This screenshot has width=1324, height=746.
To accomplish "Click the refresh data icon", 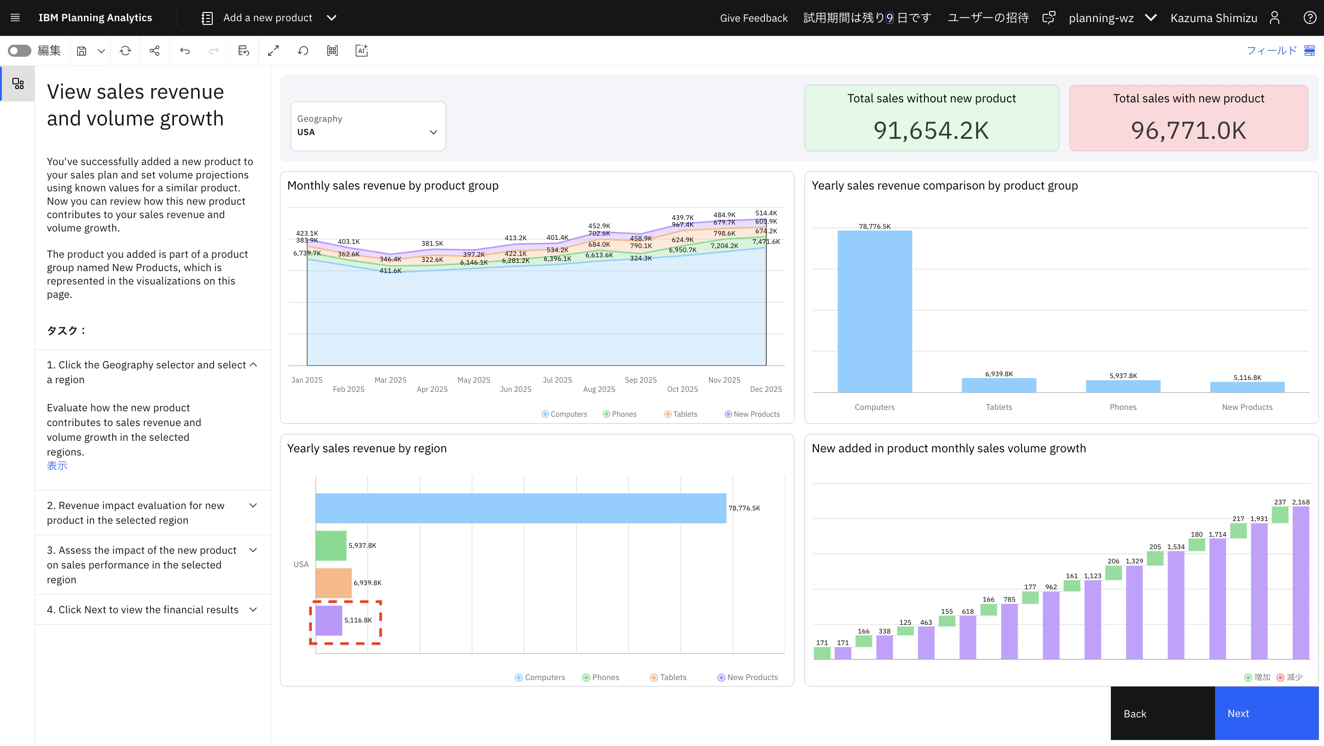I will pos(125,51).
